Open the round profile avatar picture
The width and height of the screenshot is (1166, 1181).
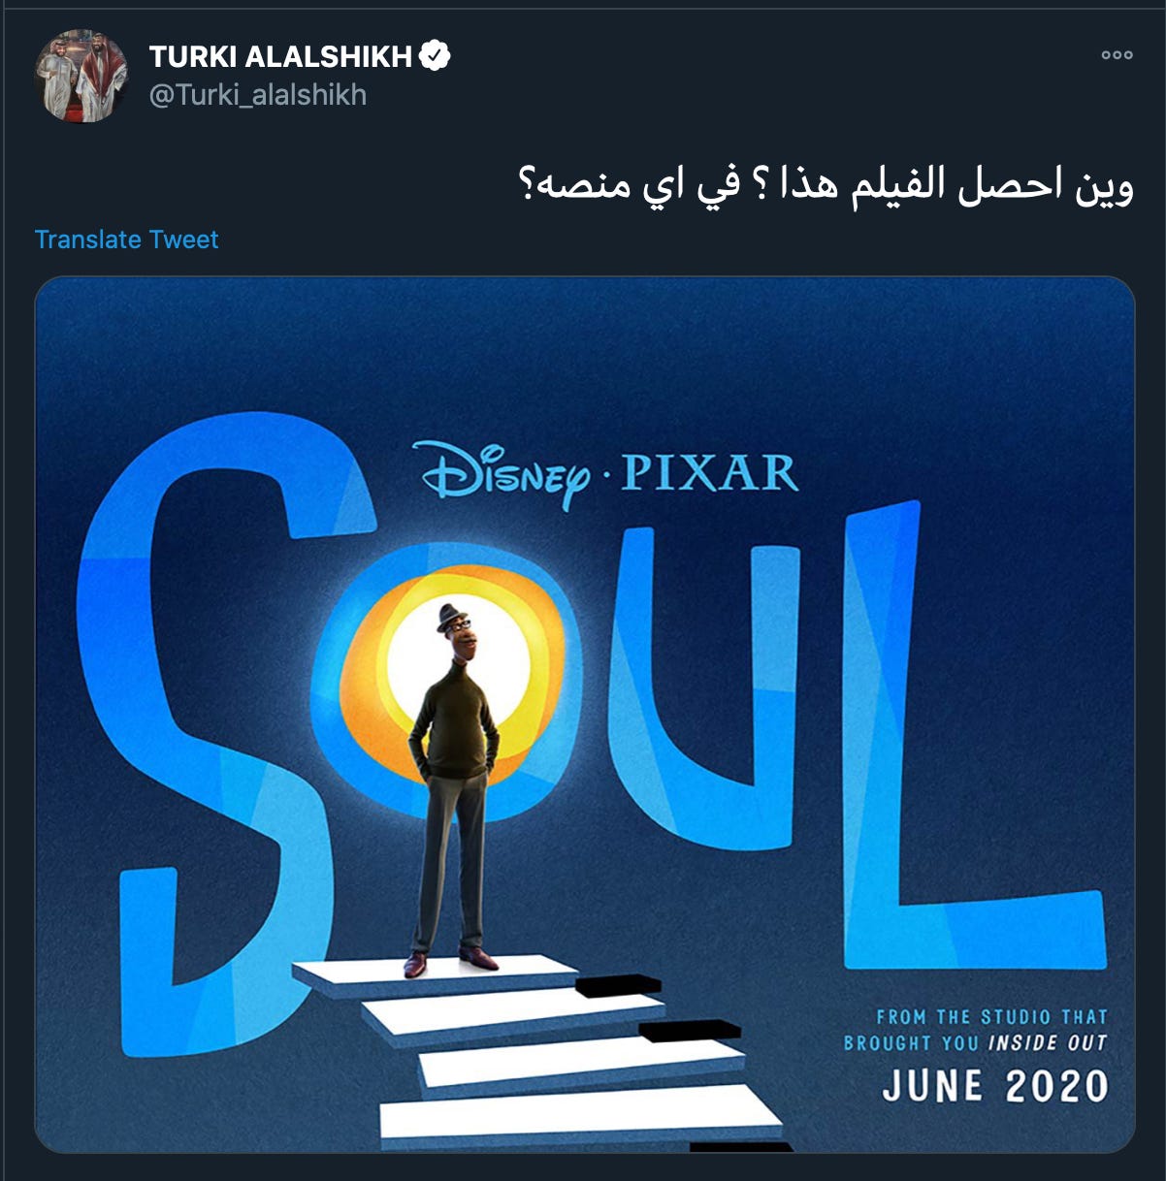click(82, 76)
